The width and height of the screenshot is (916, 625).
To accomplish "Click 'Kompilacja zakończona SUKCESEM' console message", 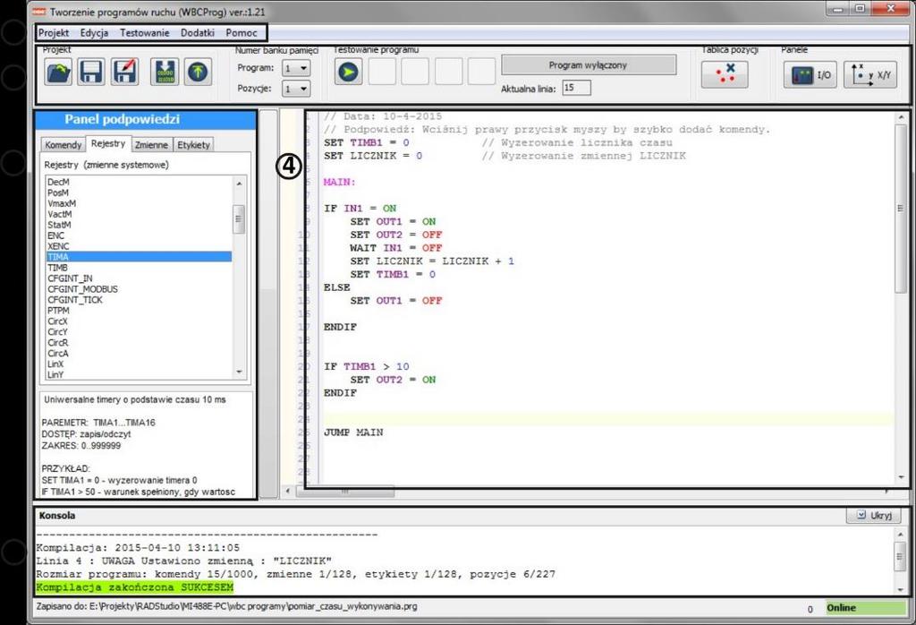I will [135, 587].
